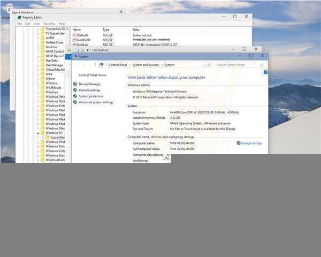This screenshot has width=321, height=257.
Task: Click the BuildLab registry value icon
Action: point(74,44)
